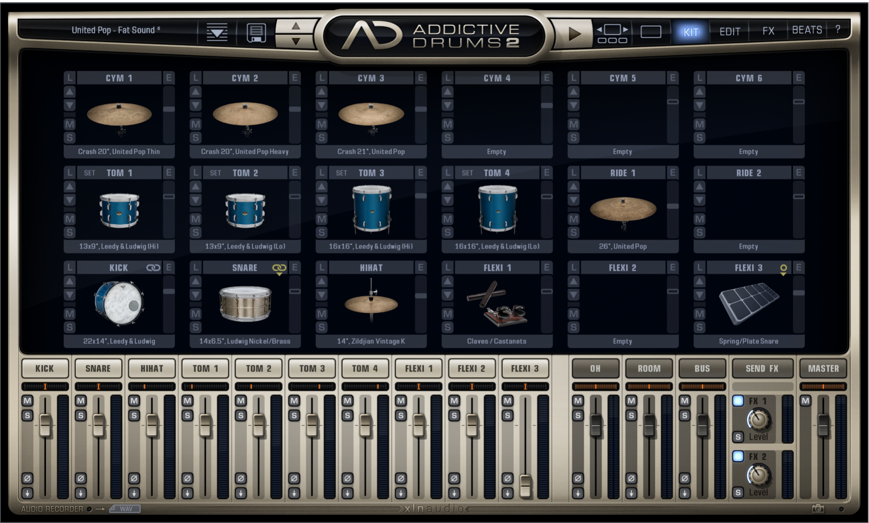Solo the TOM 2 kit slot
Image resolution: width=869 pixels, height=523 pixels.
click(x=196, y=232)
